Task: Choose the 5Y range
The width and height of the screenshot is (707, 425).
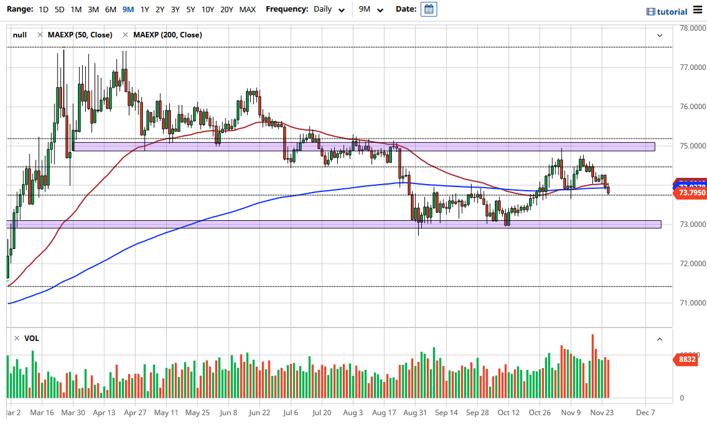Action: (191, 9)
